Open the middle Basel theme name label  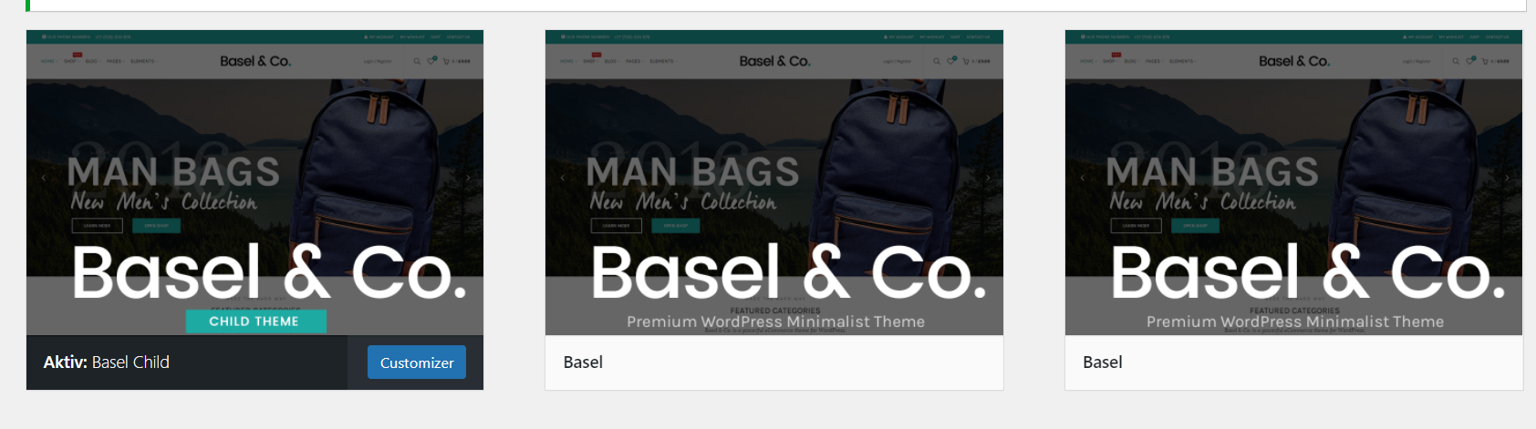[583, 363]
